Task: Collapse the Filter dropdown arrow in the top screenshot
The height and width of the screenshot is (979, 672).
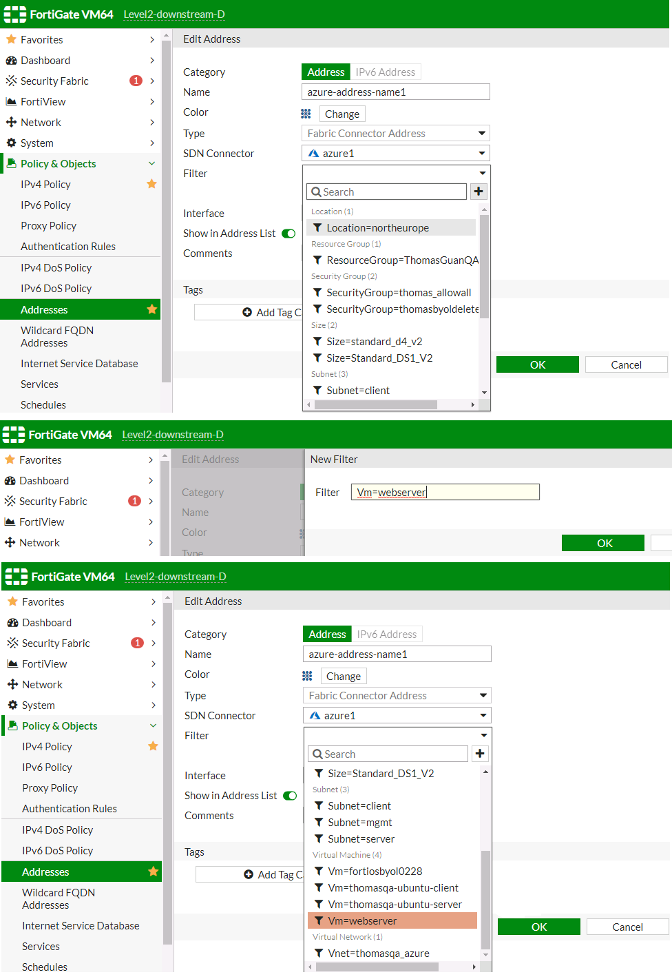Action: pos(483,173)
